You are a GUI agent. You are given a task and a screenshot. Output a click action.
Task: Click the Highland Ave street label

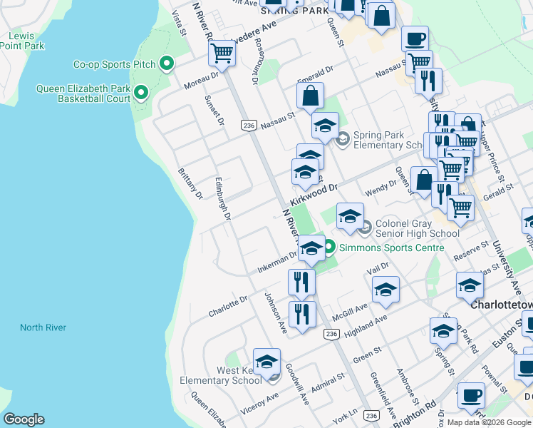tap(366, 326)
